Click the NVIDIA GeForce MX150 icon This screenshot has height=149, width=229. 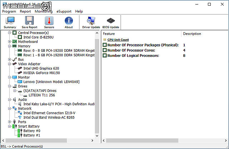(x=20, y=73)
